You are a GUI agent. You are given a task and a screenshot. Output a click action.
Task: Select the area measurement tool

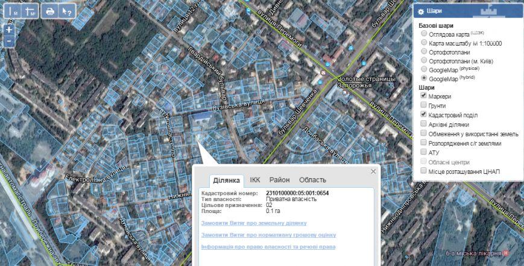tap(30, 11)
